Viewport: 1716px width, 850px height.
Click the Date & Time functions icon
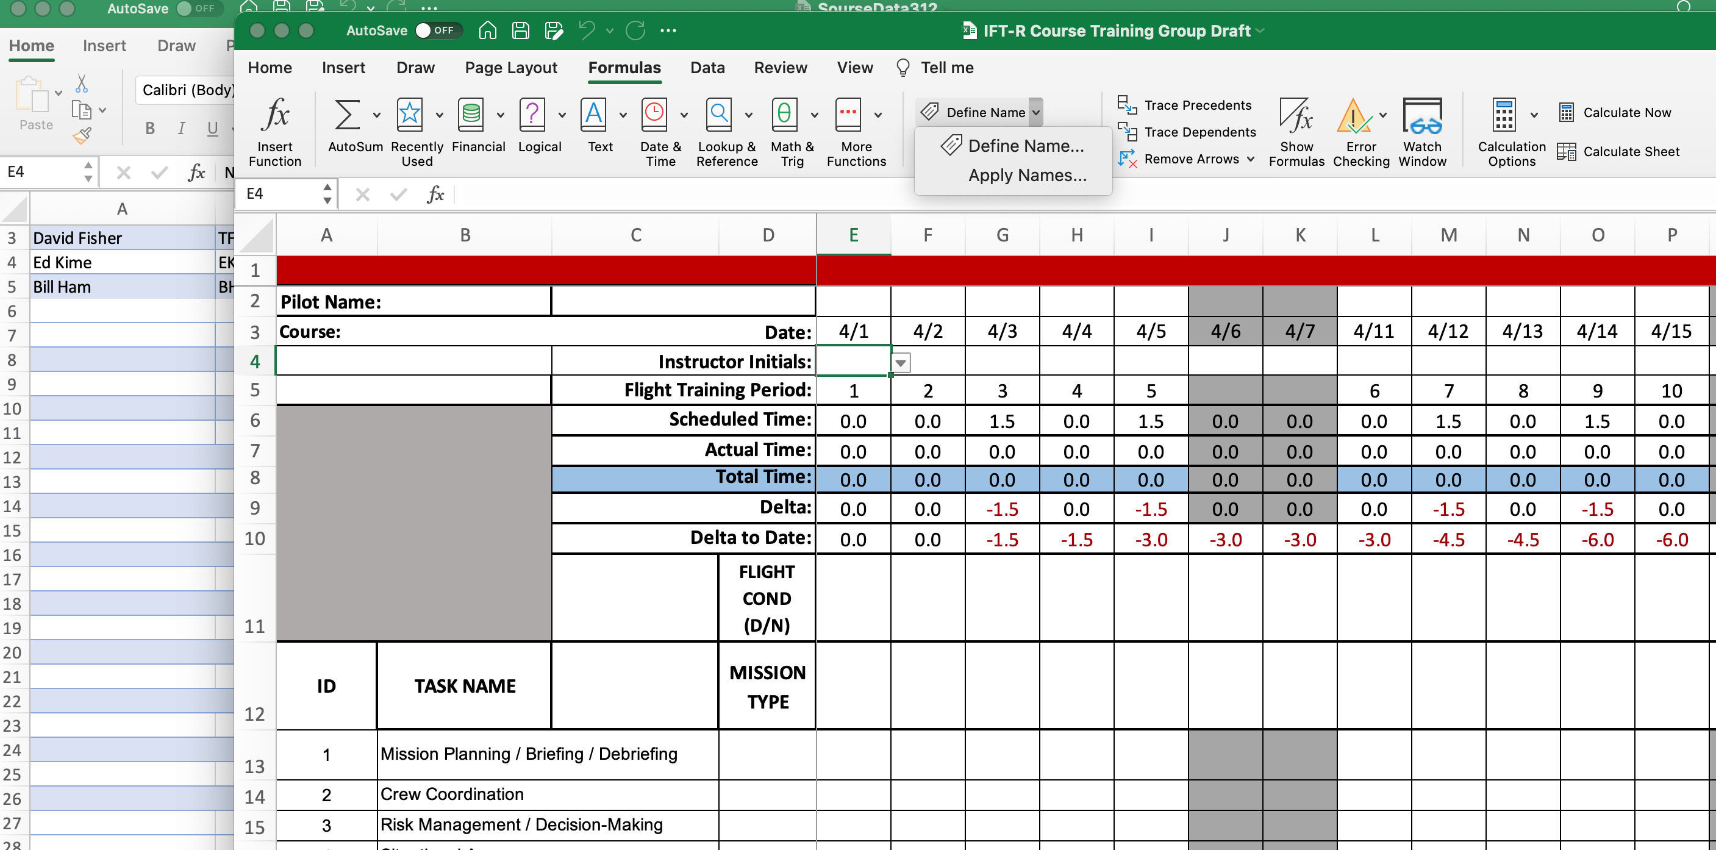(654, 115)
